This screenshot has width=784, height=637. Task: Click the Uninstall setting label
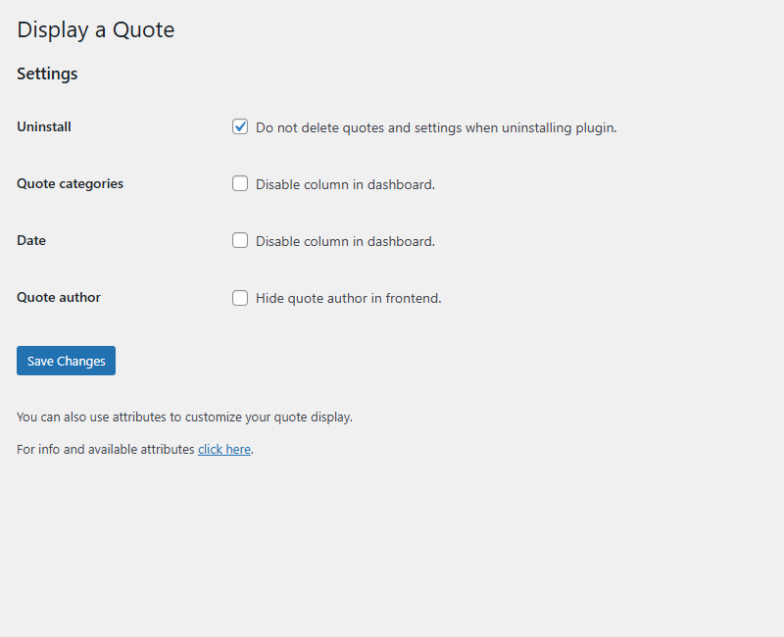pyautogui.click(x=42, y=126)
